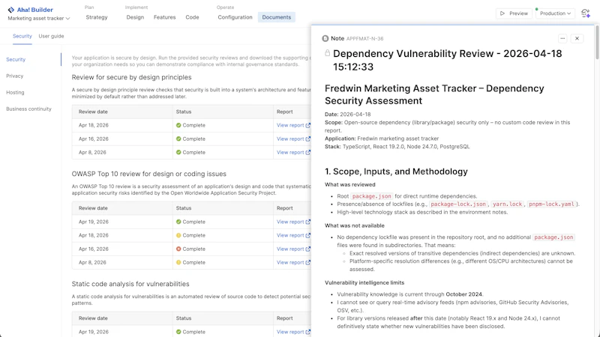Close the note panel with the X
The height and width of the screenshot is (337, 600).
[577, 38]
